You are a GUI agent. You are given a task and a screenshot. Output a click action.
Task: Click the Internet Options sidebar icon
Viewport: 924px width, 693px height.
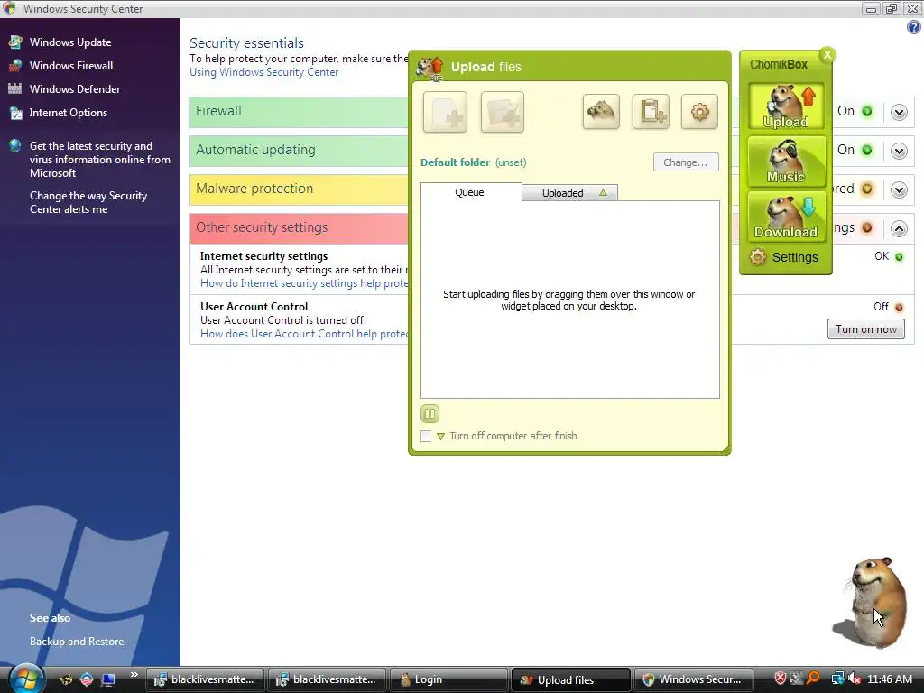(15, 112)
